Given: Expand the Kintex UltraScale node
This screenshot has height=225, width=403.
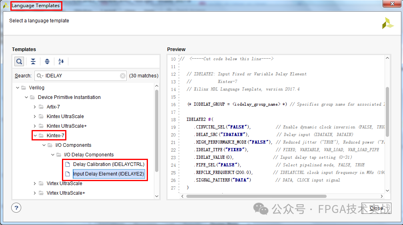Looking at the screenshot, I should coord(35,116).
